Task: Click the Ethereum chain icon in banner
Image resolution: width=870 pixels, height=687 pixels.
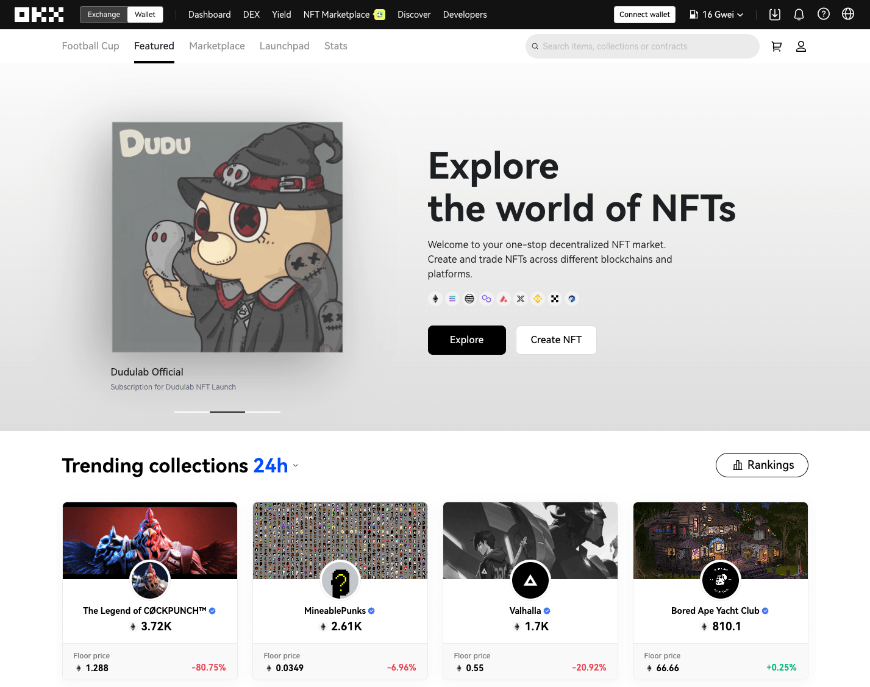Action: [435, 299]
